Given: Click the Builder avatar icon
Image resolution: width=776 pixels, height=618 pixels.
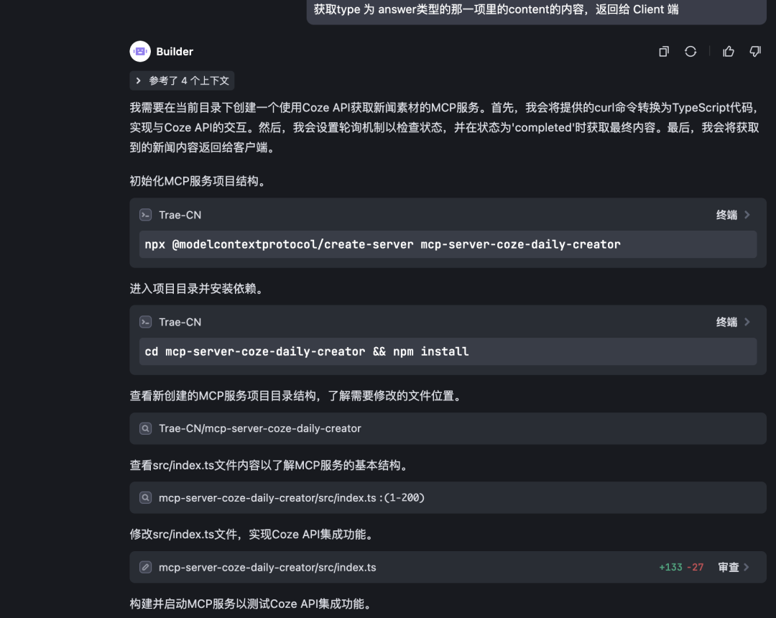Looking at the screenshot, I should (140, 52).
